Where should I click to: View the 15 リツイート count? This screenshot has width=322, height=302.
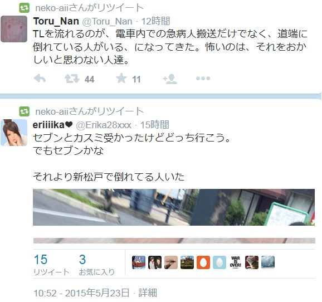(x=51, y=265)
